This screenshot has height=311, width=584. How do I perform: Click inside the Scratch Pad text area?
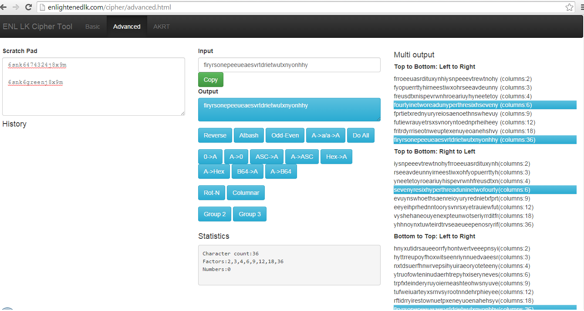94,87
